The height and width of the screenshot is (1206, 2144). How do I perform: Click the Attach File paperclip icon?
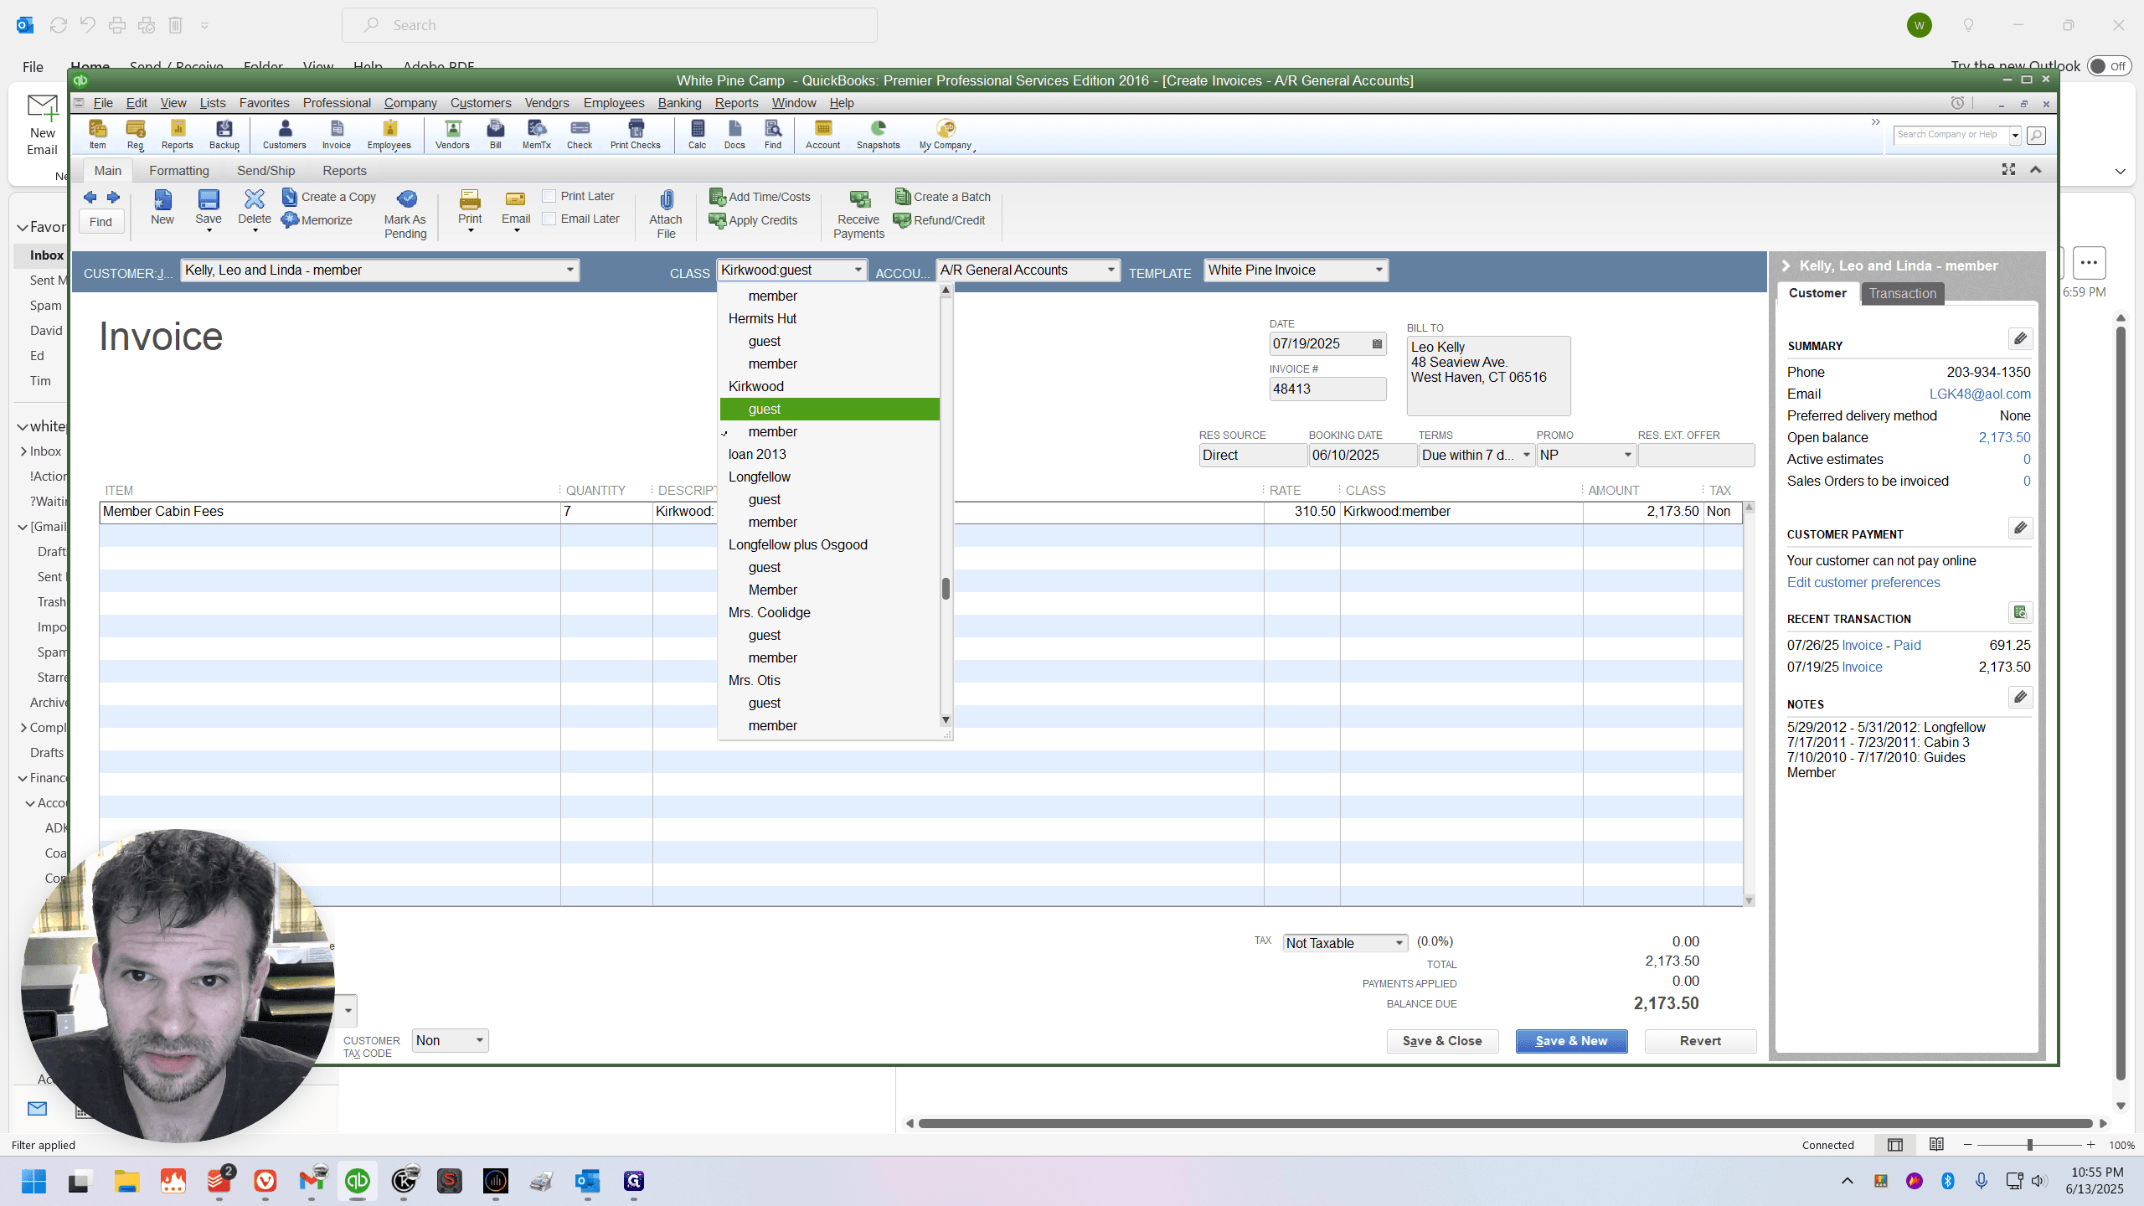(666, 199)
